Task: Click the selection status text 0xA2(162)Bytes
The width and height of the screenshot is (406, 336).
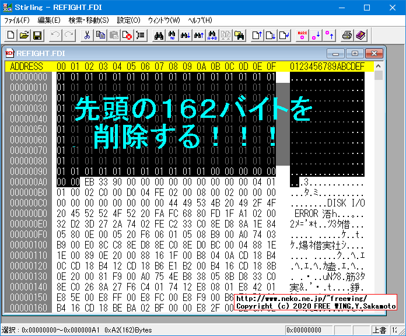Action: coord(128,330)
